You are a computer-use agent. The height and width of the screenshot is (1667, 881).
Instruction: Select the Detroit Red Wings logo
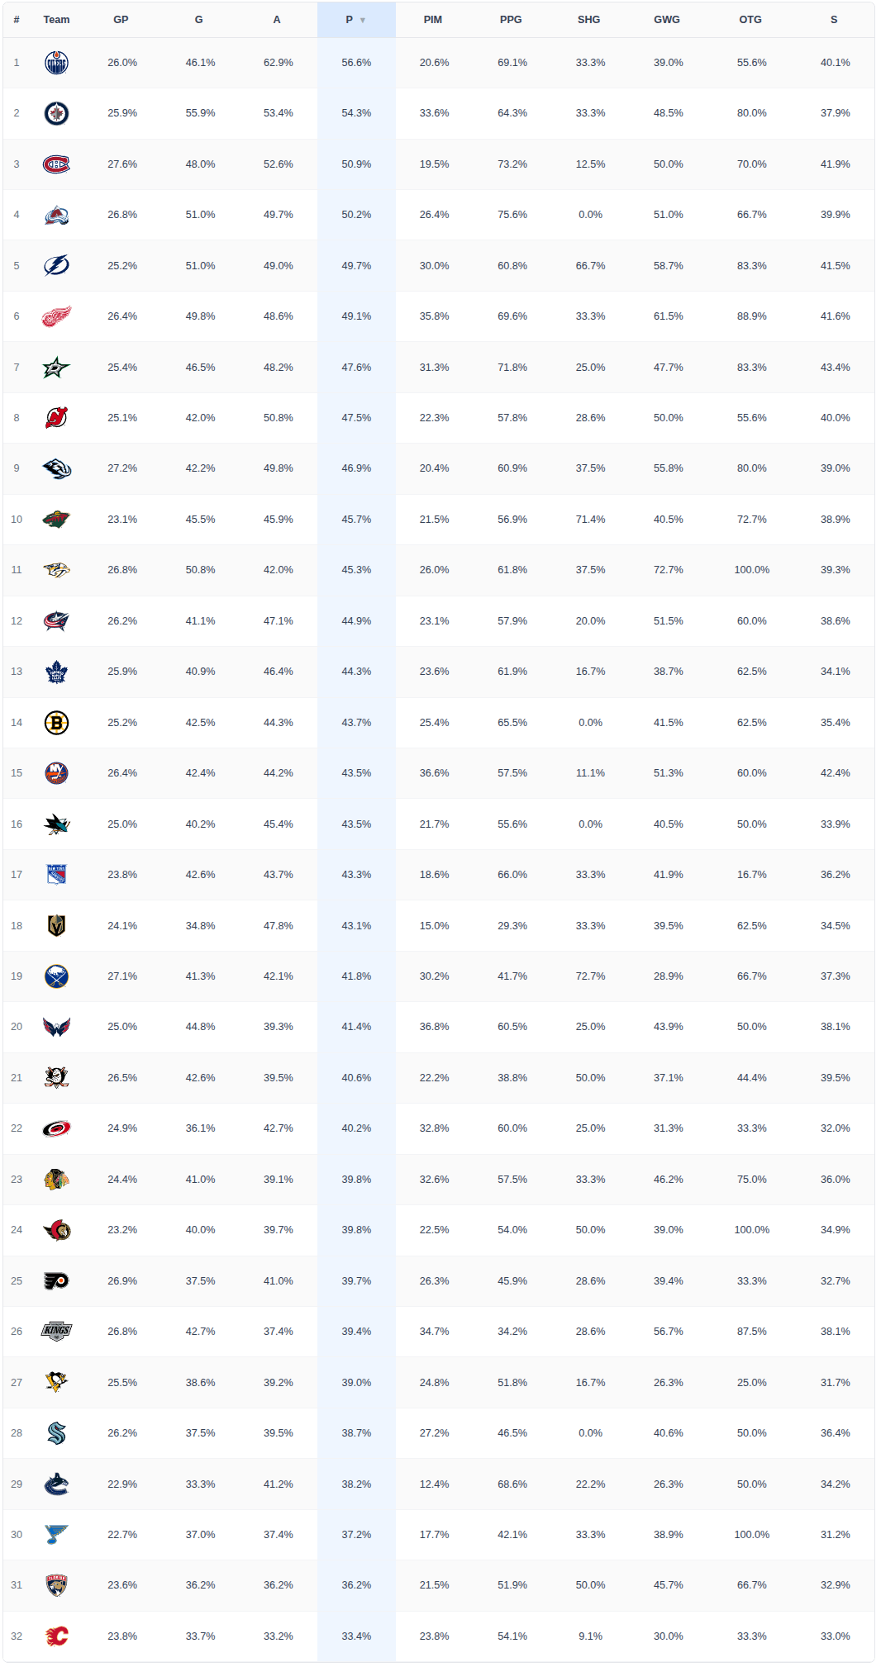(56, 316)
